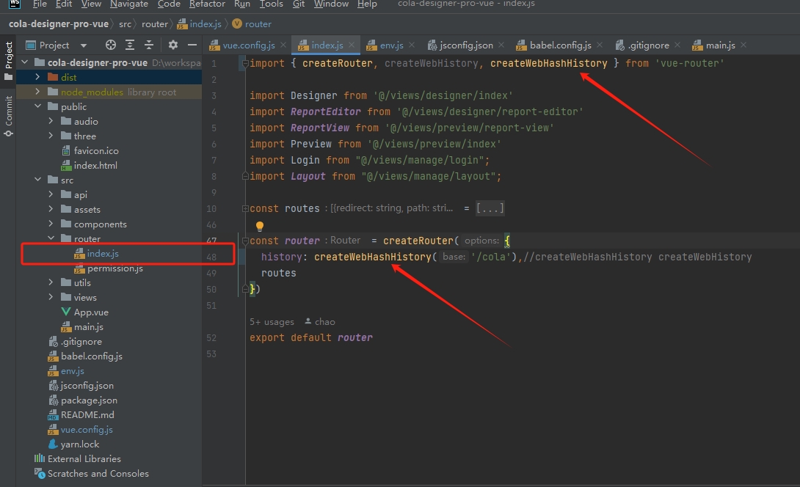Toggle the Project tool window sidebar button
The width and height of the screenshot is (800, 487).
pyautogui.click(x=9, y=60)
